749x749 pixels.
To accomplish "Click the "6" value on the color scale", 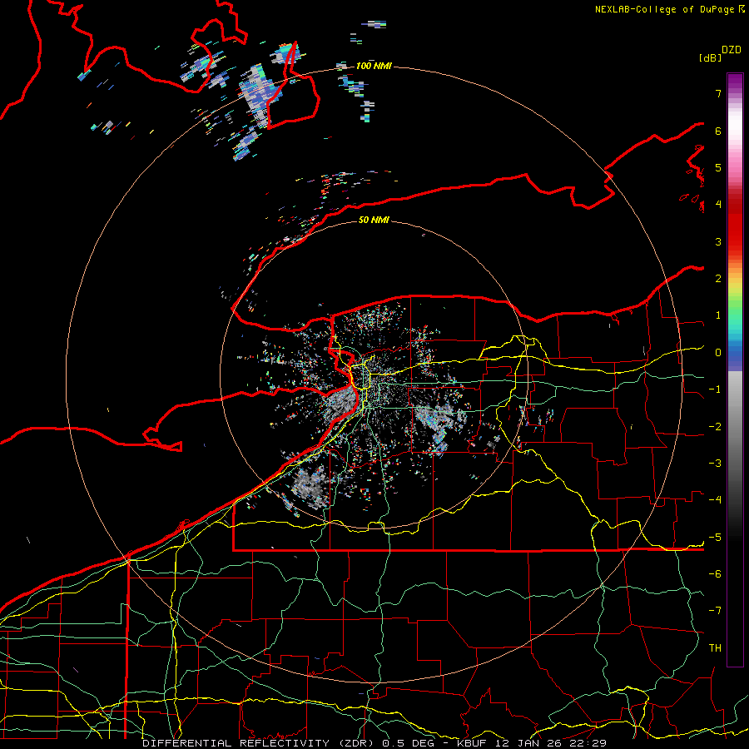I will pos(718,131).
